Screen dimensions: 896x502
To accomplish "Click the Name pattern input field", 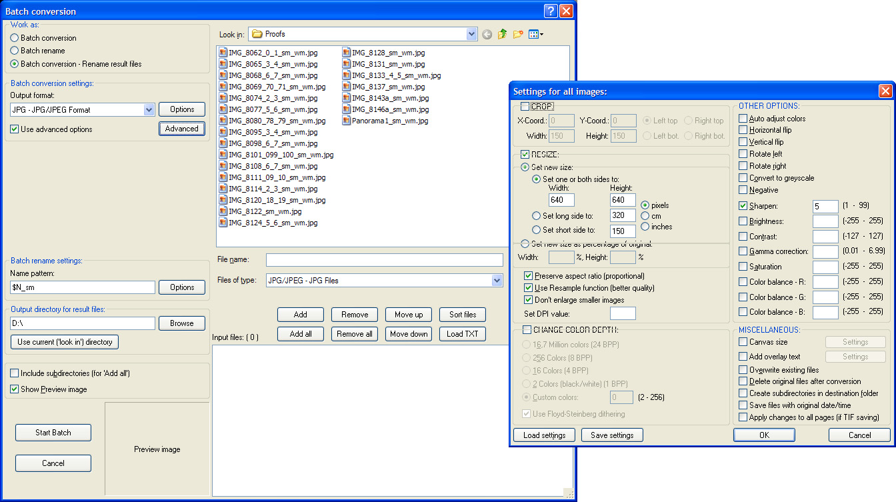I will (x=83, y=287).
